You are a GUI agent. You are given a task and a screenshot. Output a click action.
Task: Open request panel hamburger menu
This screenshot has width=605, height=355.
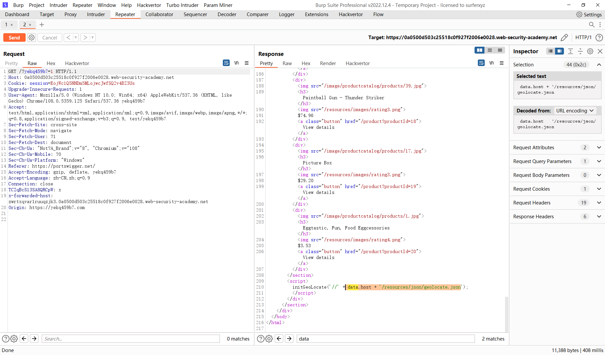click(247, 63)
